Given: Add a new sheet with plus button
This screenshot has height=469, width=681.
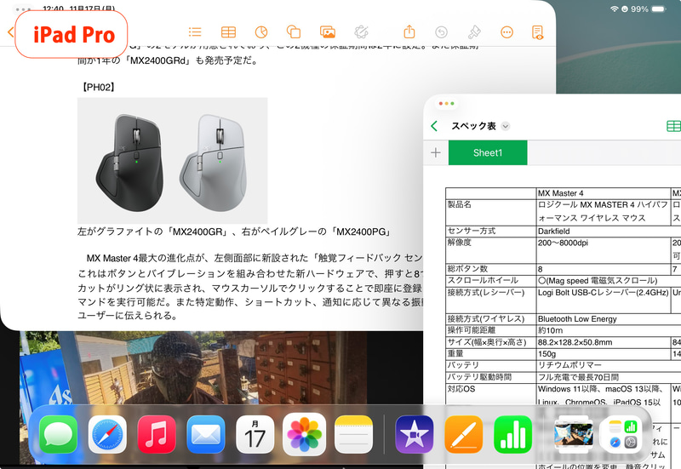Looking at the screenshot, I should [436, 153].
